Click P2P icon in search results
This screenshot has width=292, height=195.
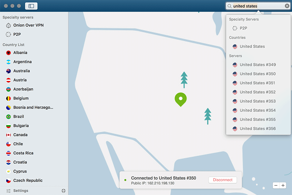point(235,28)
